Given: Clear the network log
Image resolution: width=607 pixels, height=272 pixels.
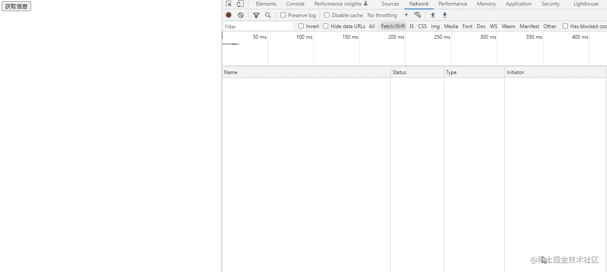Looking at the screenshot, I should 241,15.
